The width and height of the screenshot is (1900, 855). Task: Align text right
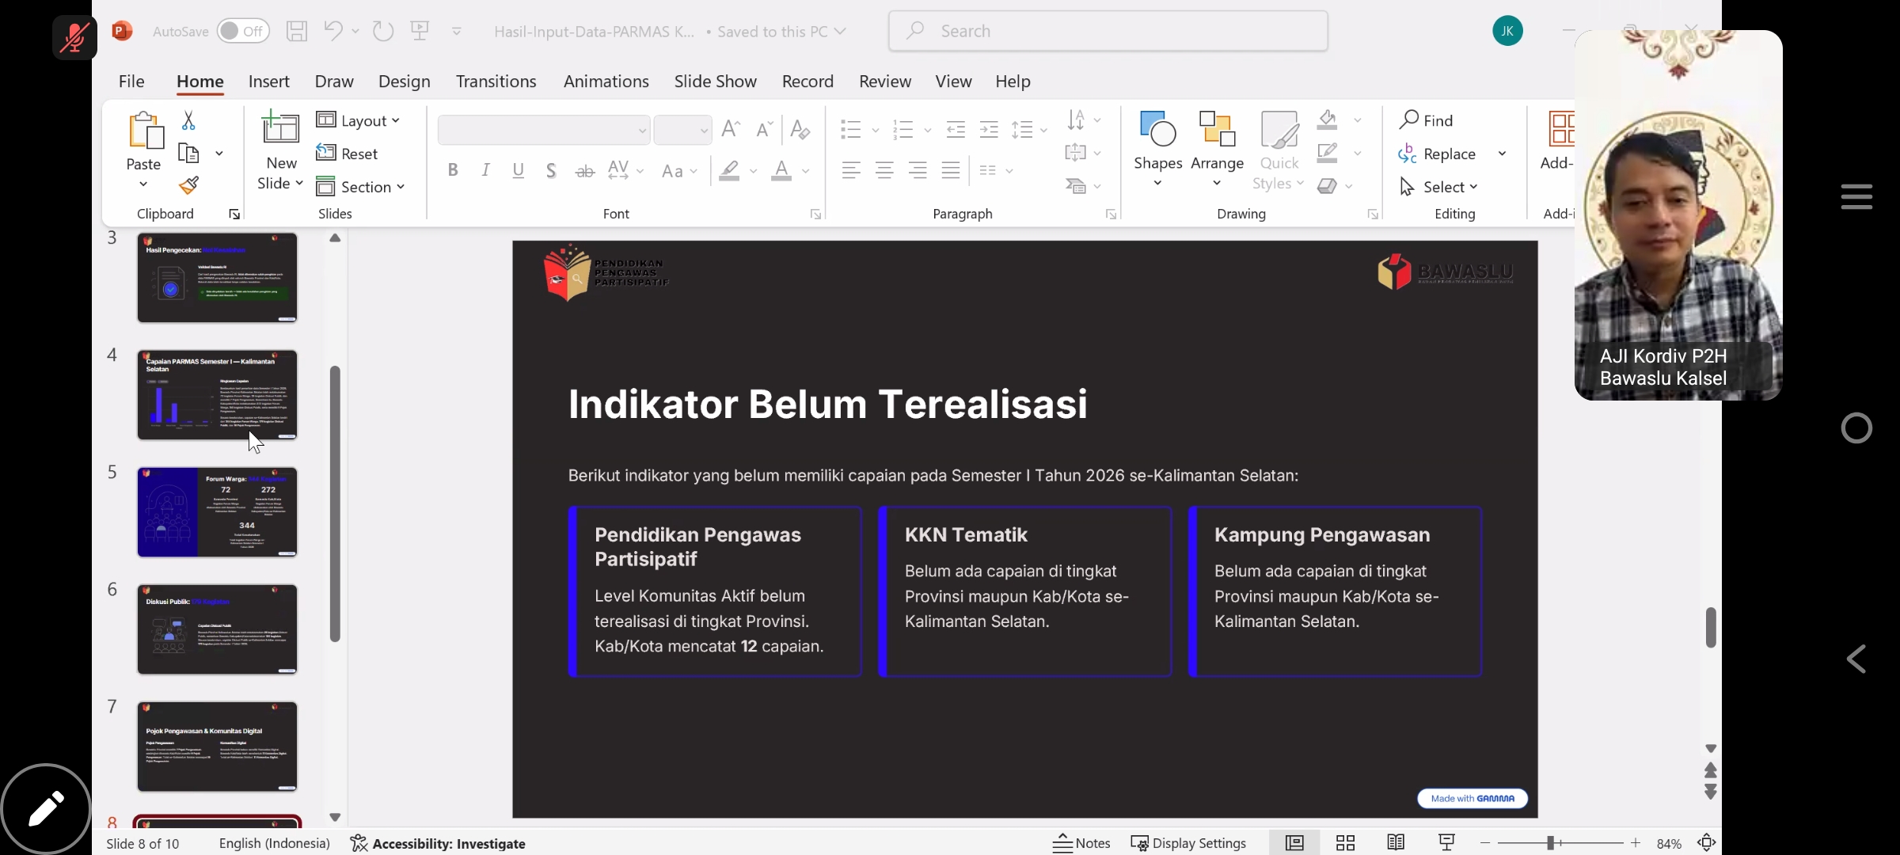(918, 170)
